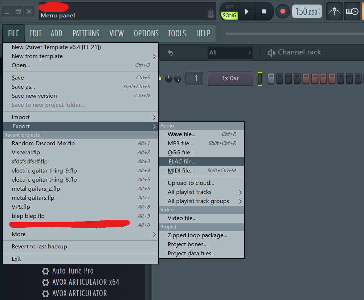The image size is (364, 300).
Task: Switch to PAT mode
Action: [x=229, y=7]
